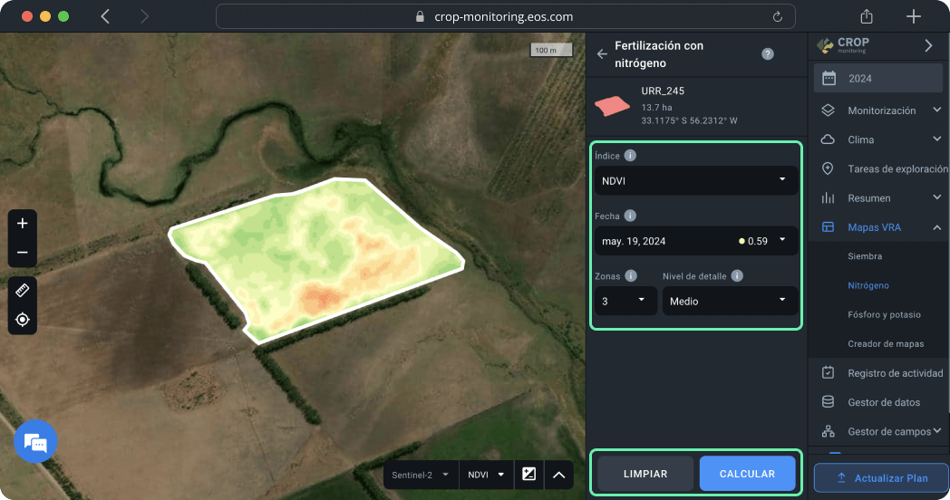Open the chat support bubble
950x500 pixels.
click(35, 442)
